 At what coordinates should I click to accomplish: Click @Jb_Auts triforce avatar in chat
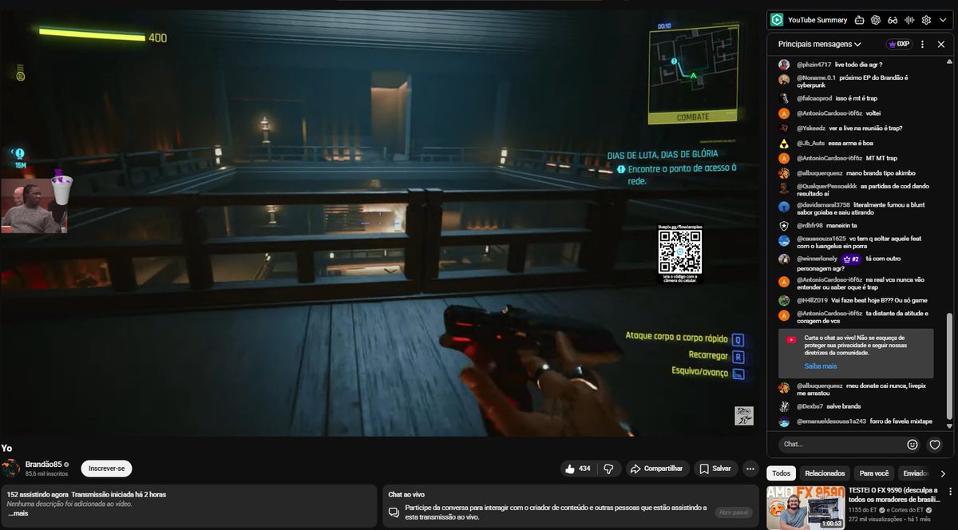click(x=784, y=143)
